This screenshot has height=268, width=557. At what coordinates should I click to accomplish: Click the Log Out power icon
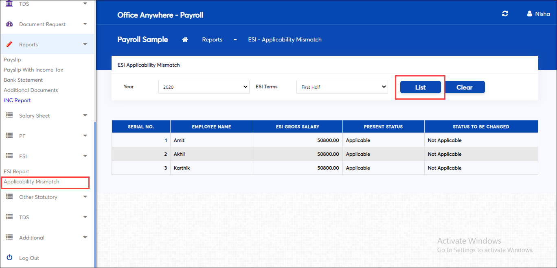tap(9, 258)
